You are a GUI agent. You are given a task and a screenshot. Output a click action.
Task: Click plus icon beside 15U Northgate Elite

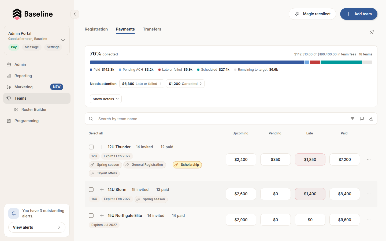pyautogui.click(x=102, y=216)
